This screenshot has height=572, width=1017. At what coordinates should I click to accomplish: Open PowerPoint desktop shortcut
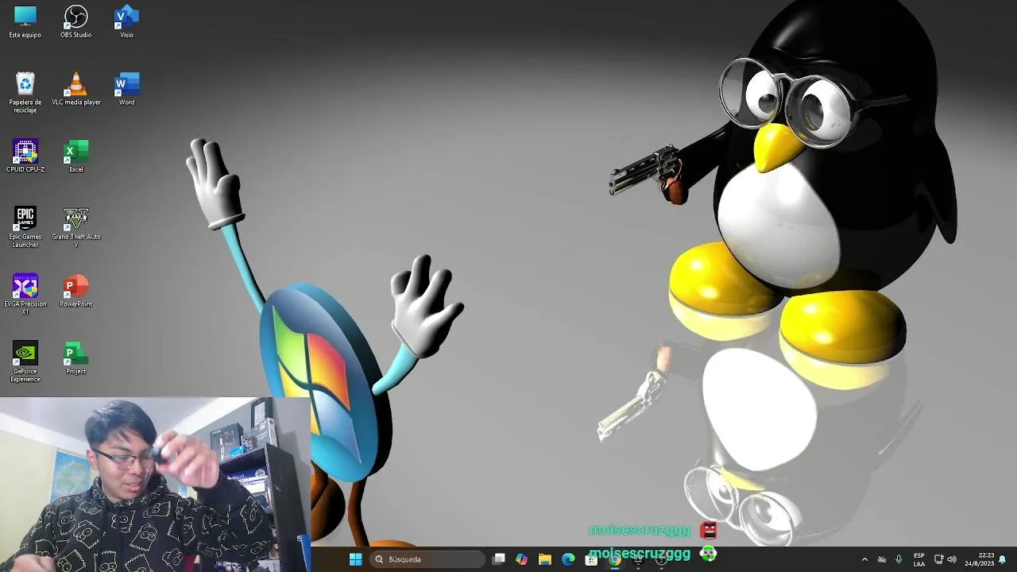pyautogui.click(x=76, y=291)
